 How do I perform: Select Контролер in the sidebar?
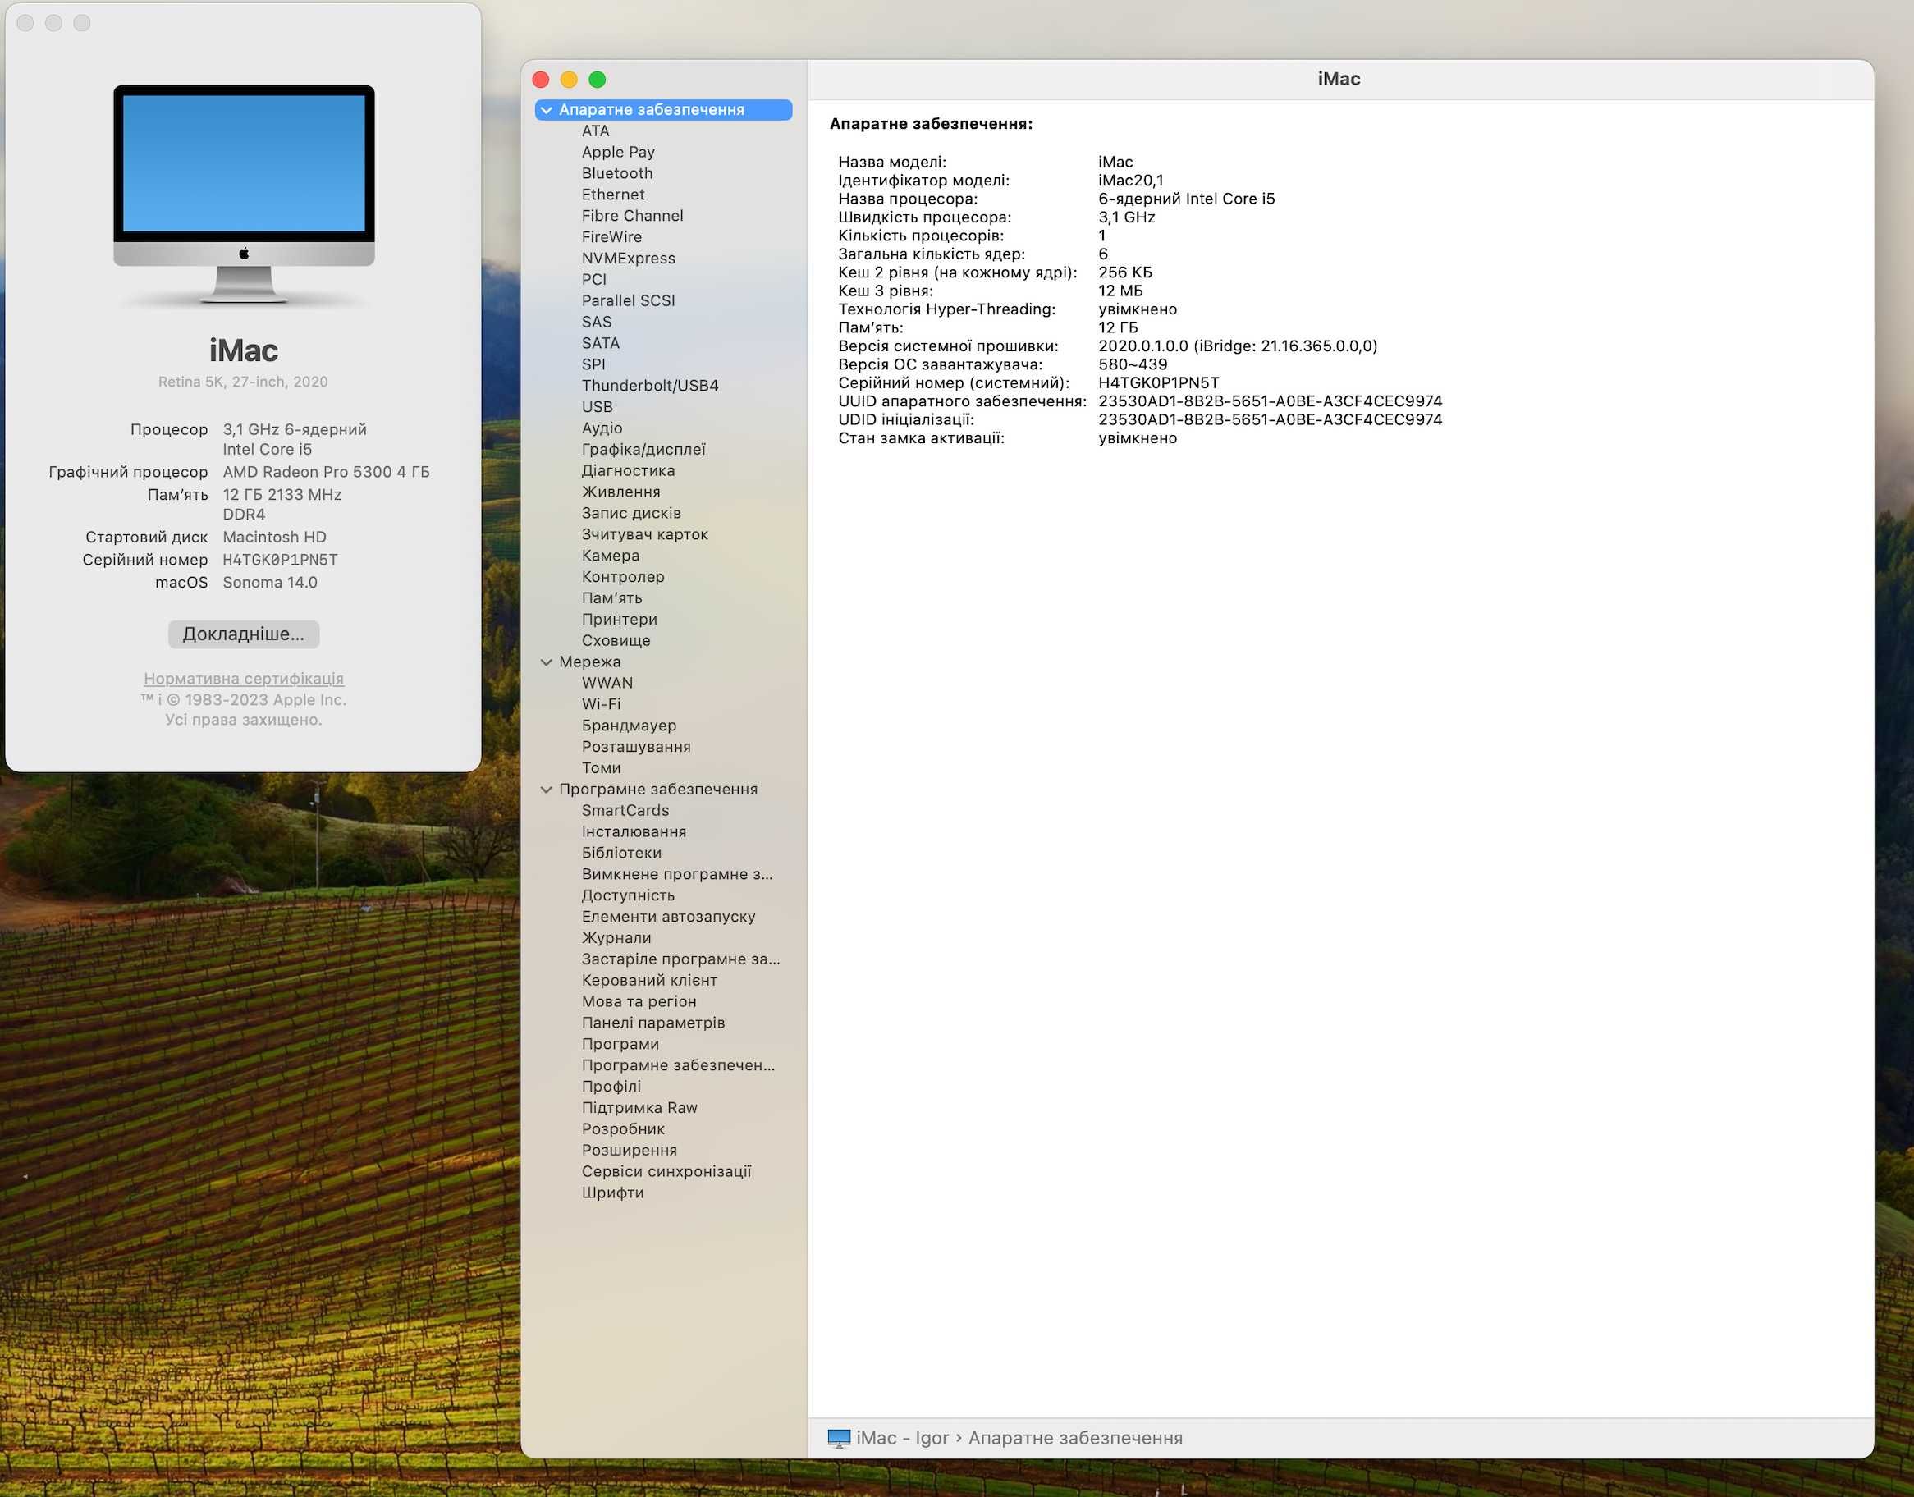(x=622, y=577)
